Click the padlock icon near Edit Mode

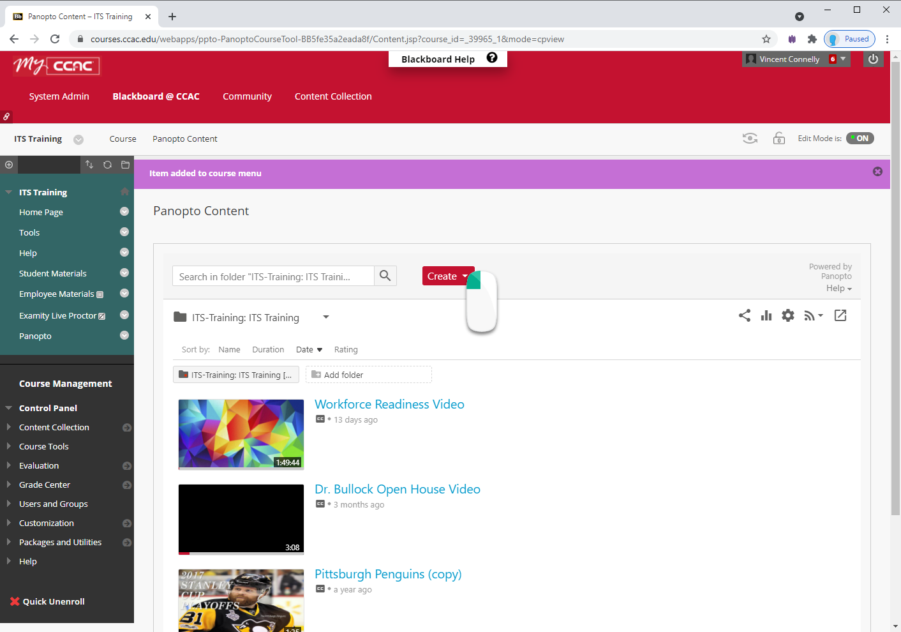click(x=779, y=138)
